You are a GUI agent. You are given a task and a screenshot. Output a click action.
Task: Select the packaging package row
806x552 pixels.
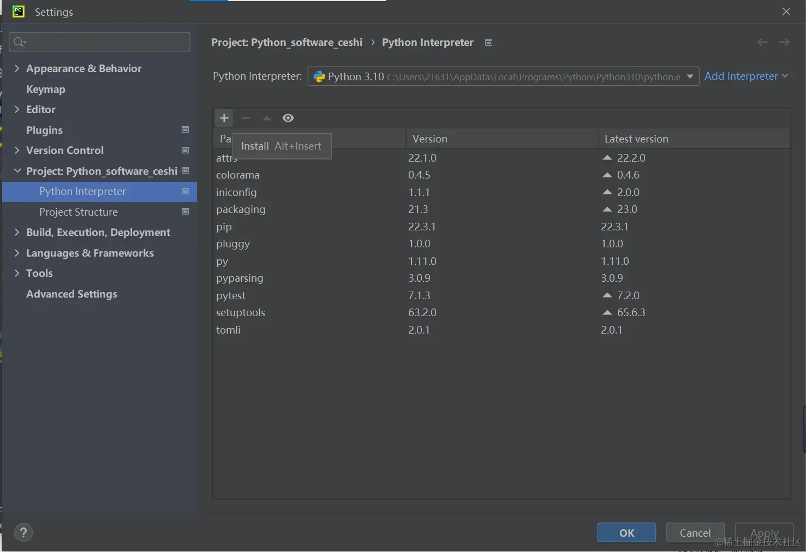tap(501, 209)
